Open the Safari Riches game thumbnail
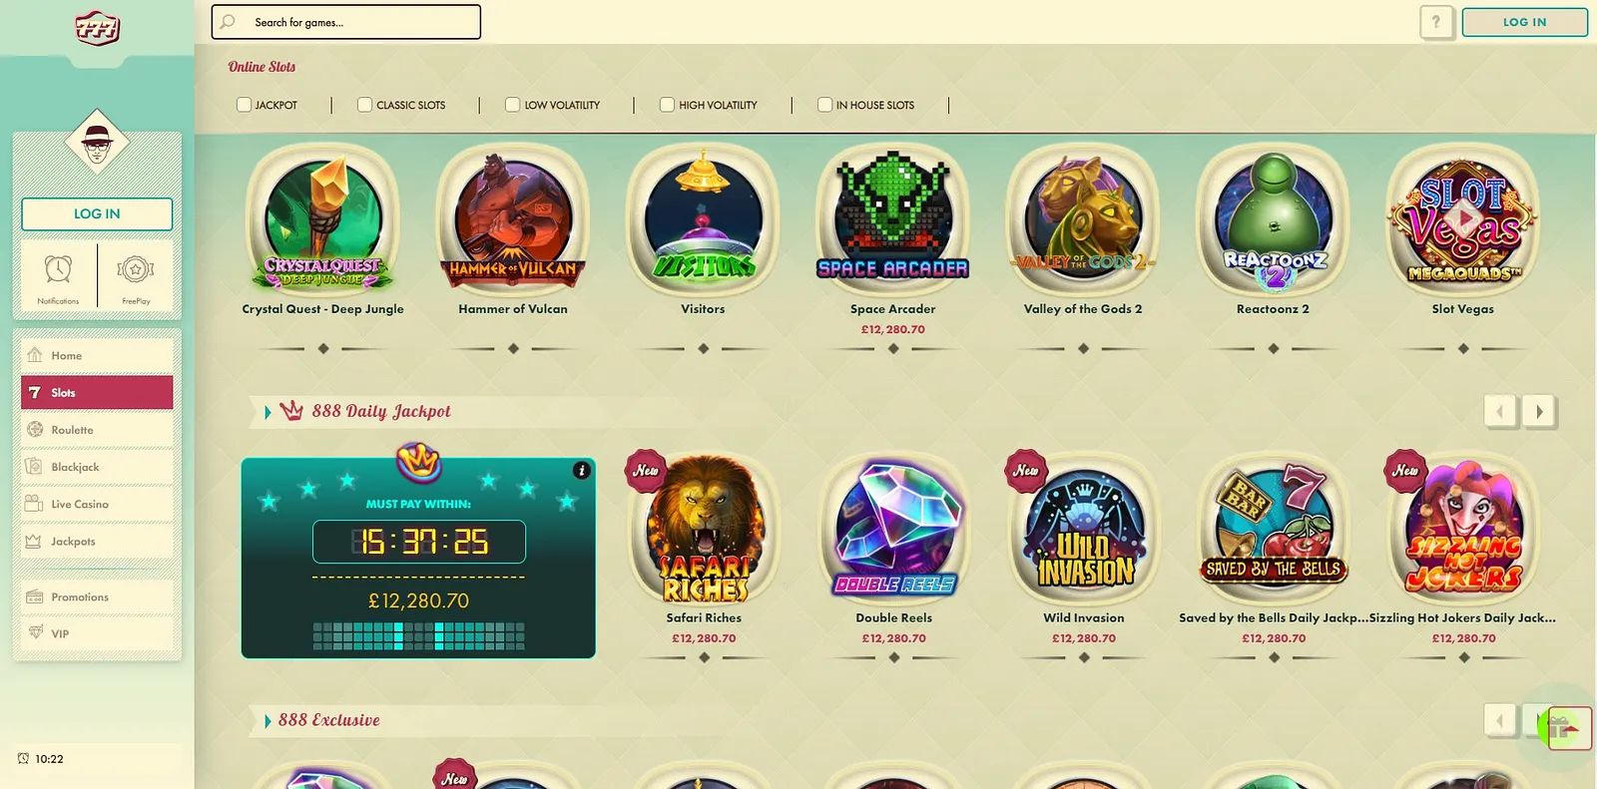 pyautogui.click(x=704, y=529)
